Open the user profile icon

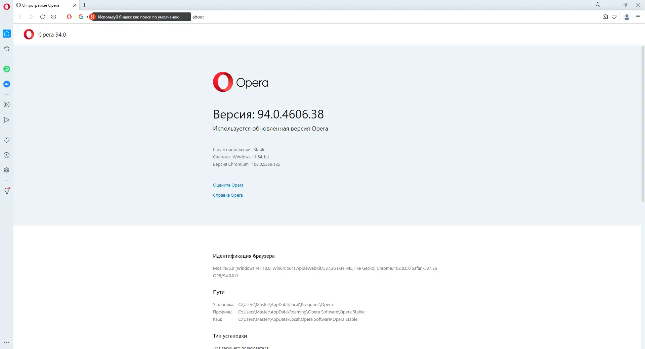pyautogui.click(x=627, y=17)
